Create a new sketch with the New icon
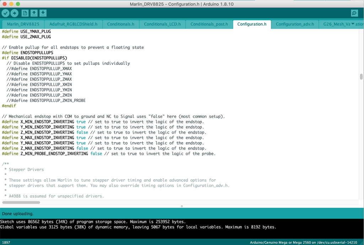 click(25, 13)
